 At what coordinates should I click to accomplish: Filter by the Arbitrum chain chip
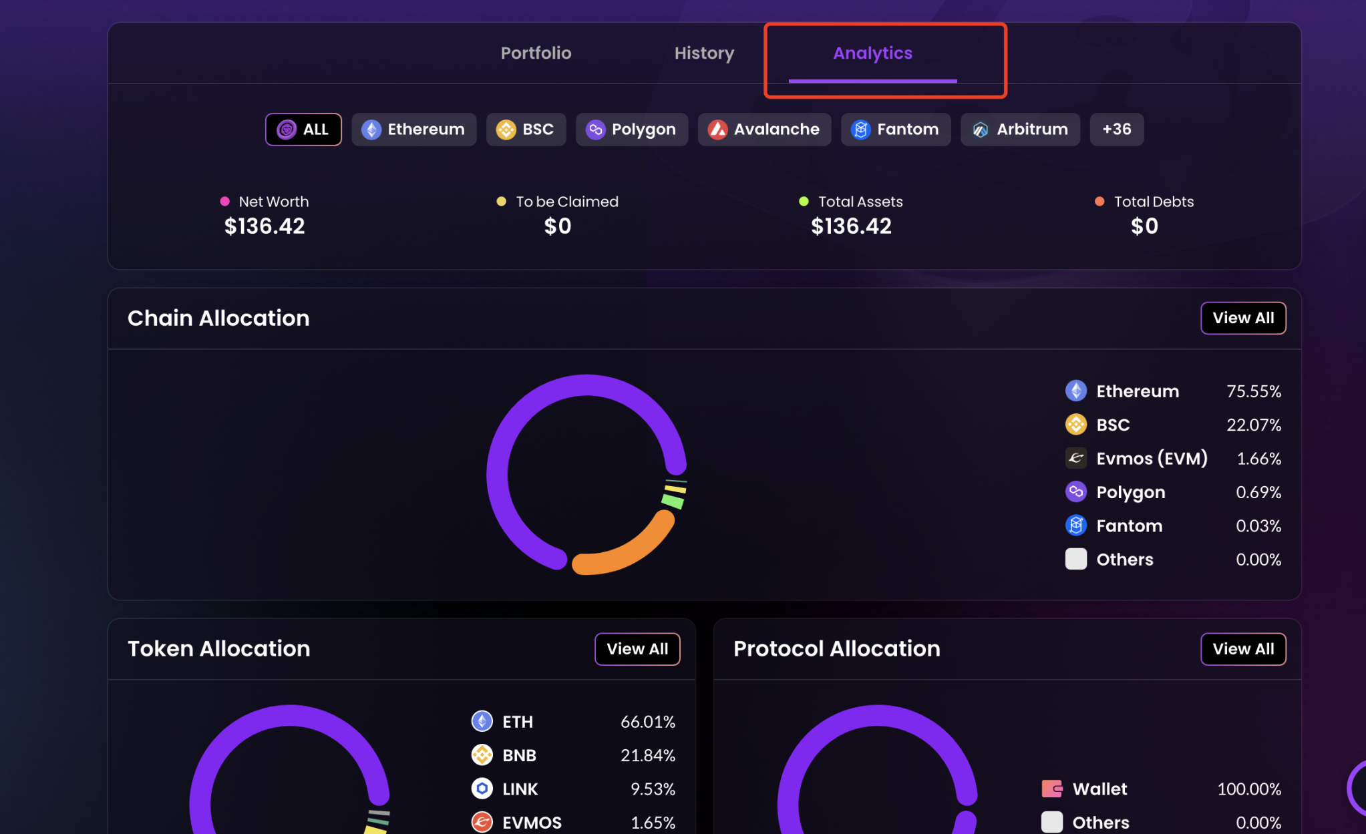(1020, 130)
